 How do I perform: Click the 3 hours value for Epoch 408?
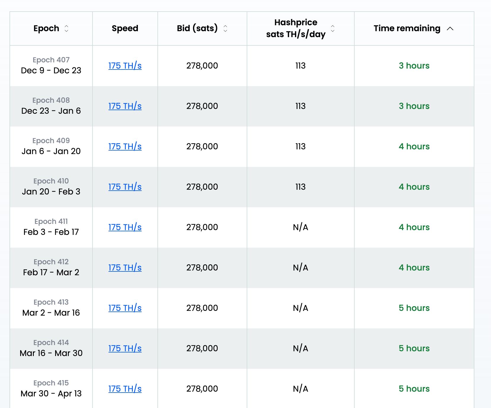click(414, 106)
